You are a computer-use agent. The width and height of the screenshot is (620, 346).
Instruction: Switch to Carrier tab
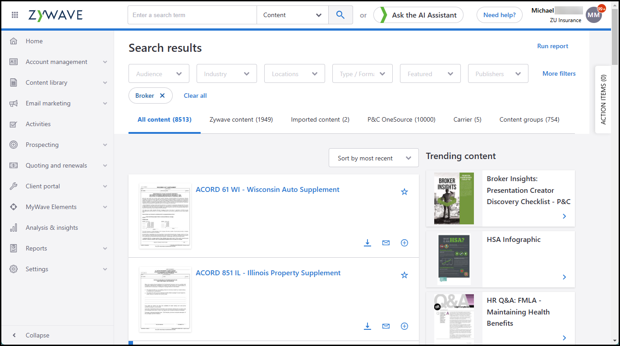(x=468, y=119)
